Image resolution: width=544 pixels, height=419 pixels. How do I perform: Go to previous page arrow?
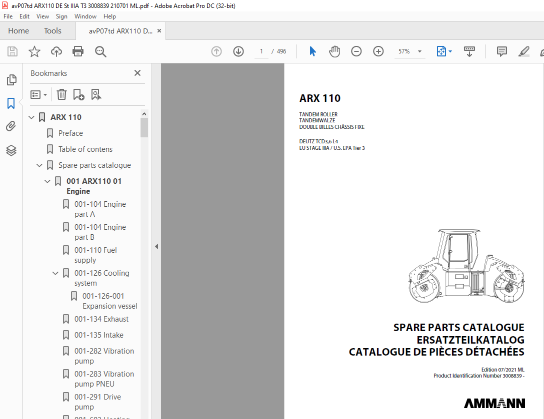[x=216, y=51]
